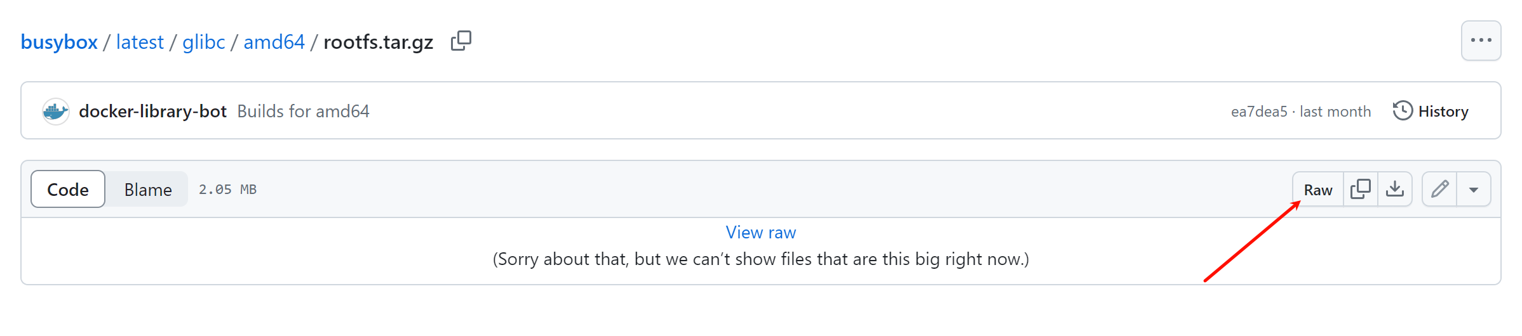Open the Builds for amd64 commit message

[x=303, y=112]
